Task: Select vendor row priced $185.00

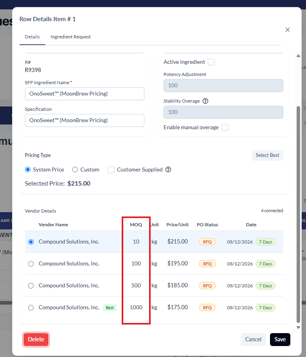Action: tap(31, 285)
